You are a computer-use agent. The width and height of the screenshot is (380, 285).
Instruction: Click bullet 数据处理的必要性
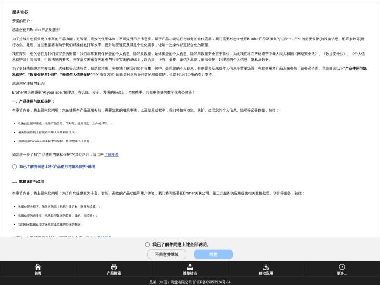click(x=57, y=215)
